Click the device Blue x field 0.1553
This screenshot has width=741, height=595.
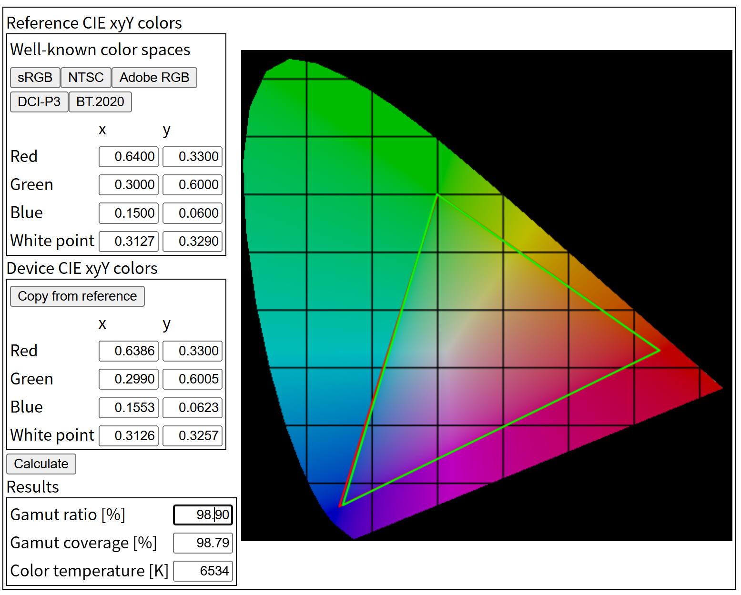[x=129, y=407]
